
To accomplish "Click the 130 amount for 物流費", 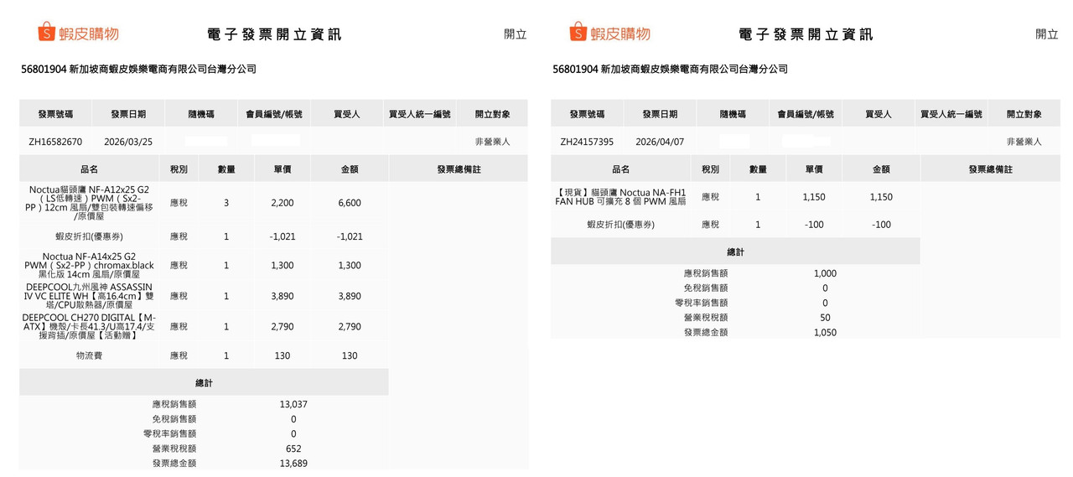I will coord(350,355).
